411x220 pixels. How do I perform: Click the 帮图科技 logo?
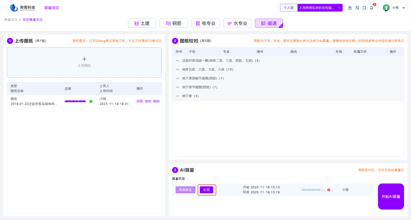point(23,7)
